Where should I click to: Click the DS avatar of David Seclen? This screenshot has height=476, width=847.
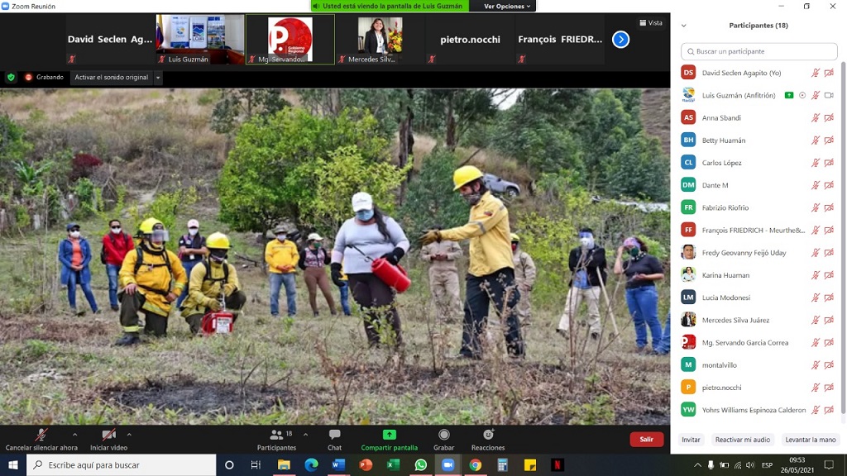point(688,73)
